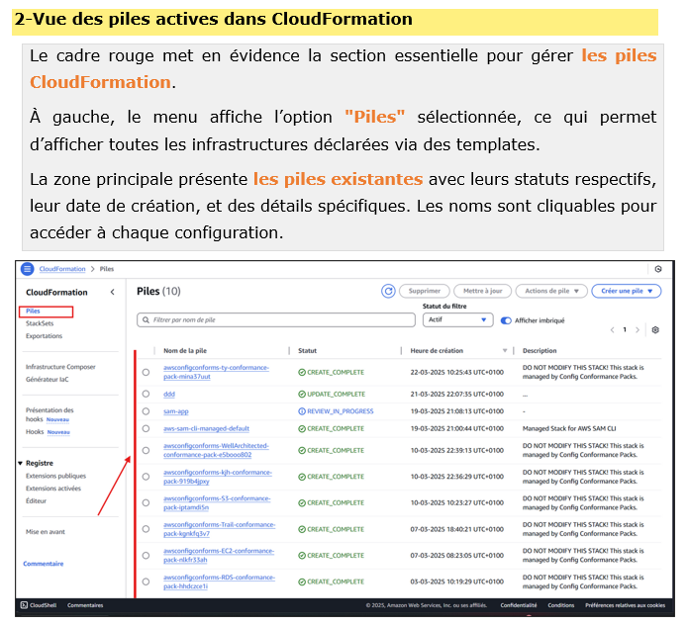Go to the next page arrow
Viewport: 688px width, 626px height.
click(638, 330)
